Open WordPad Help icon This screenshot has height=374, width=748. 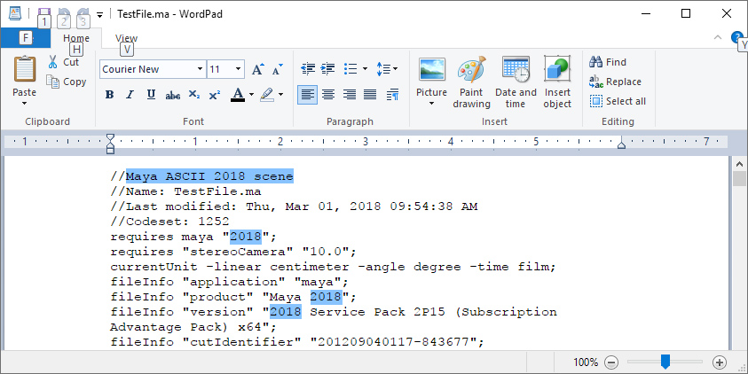coord(737,37)
